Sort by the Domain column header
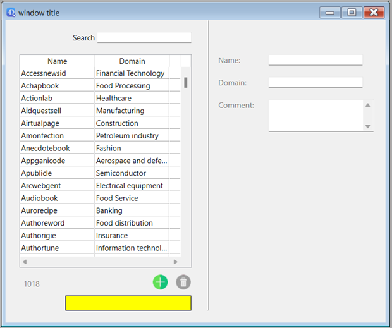The height and width of the screenshot is (328, 392). tap(132, 61)
